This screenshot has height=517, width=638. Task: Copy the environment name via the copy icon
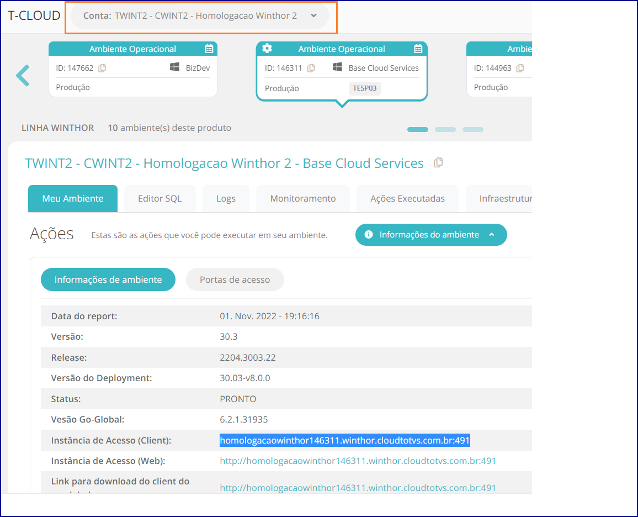click(438, 162)
